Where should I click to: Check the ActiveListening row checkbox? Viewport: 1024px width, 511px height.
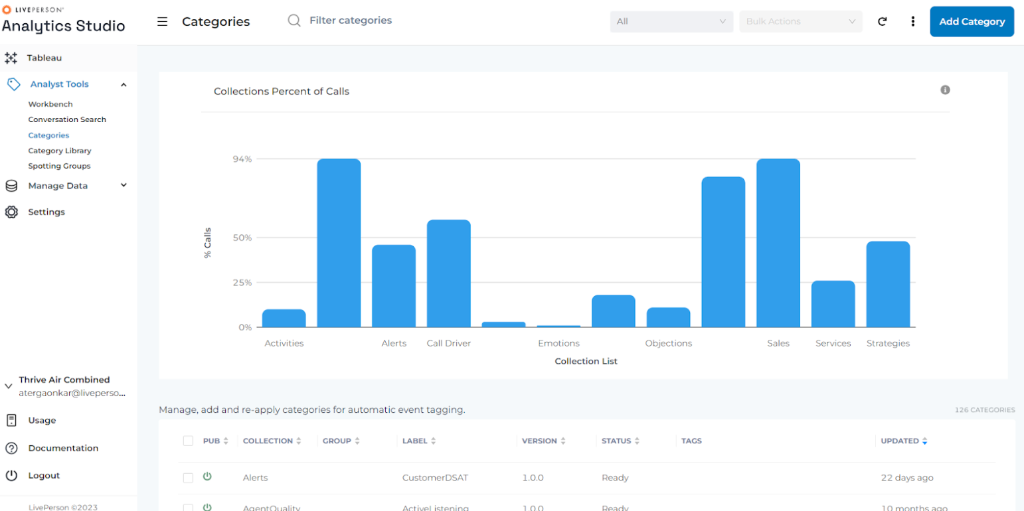tap(188, 508)
